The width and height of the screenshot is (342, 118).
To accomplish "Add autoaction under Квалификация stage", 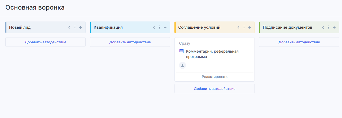I will tap(130, 42).
